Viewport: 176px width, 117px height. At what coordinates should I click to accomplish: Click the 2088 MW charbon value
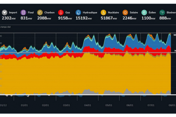click(44, 18)
